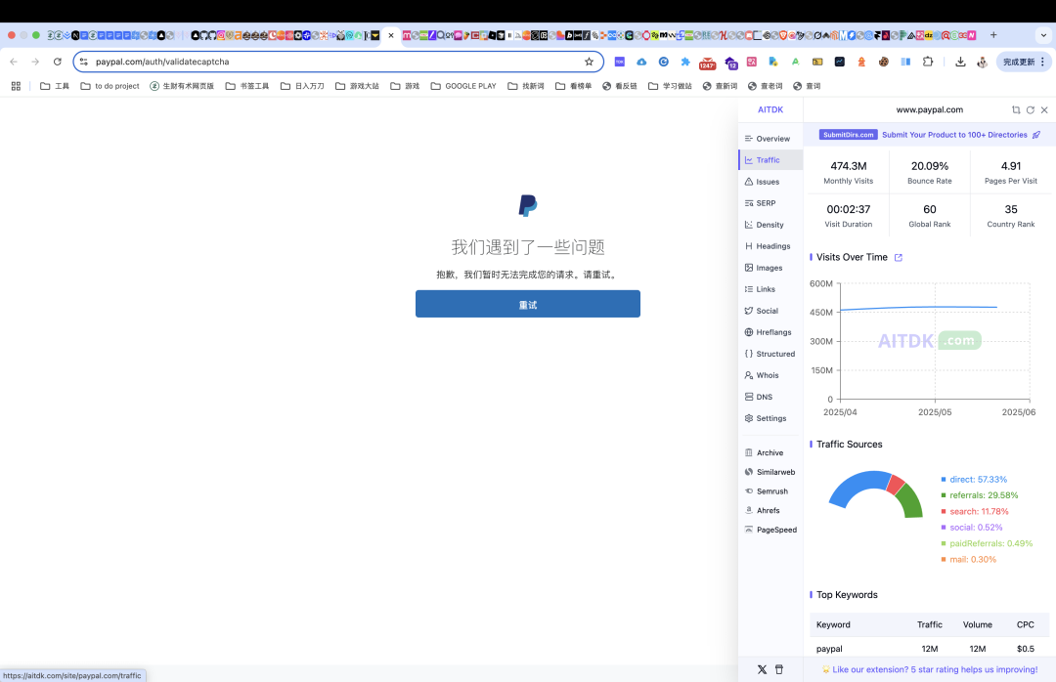Viewport: 1056px width, 682px height.
Task: Click the apps grid icon in bookmarks bar
Action: click(17, 86)
